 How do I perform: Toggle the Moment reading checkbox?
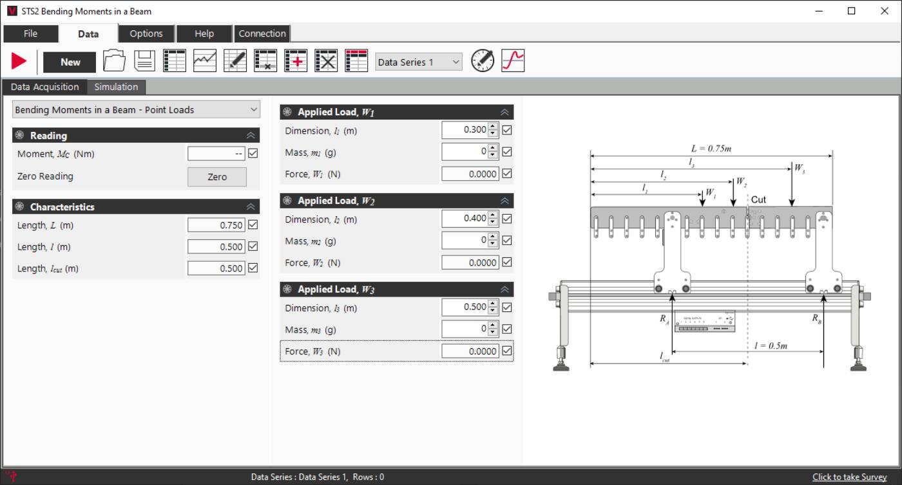pos(253,153)
